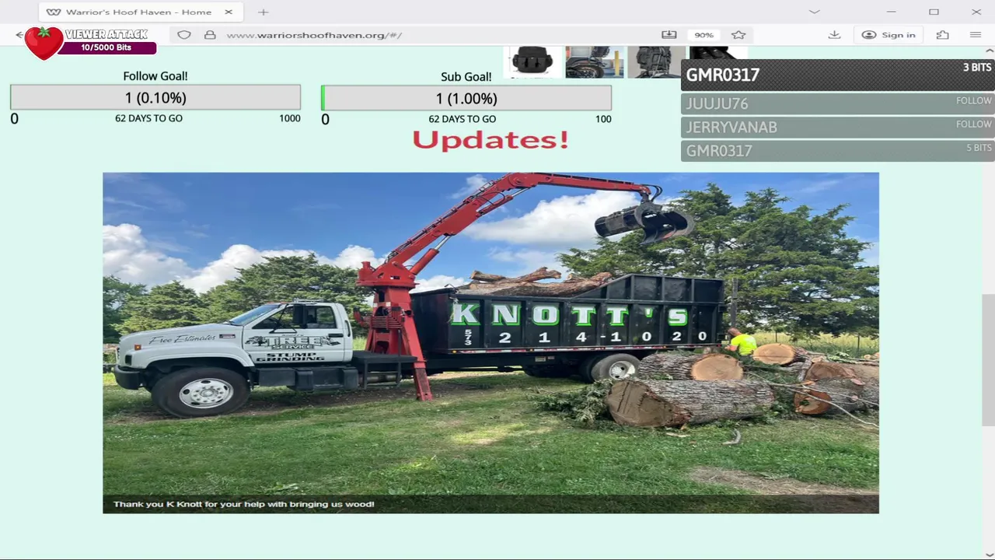Open the Extensions puzzle icon
The height and width of the screenshot is (560, 995).
coord(943,35)
